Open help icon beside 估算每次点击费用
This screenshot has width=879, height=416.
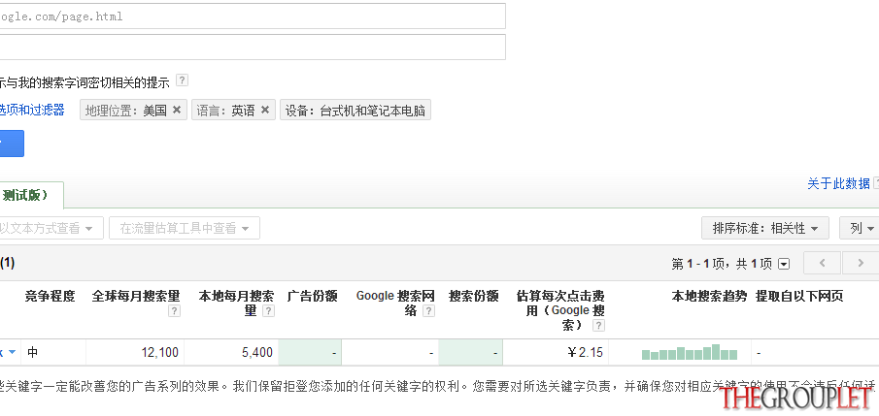pyautogui.click(x=598, y=325)
